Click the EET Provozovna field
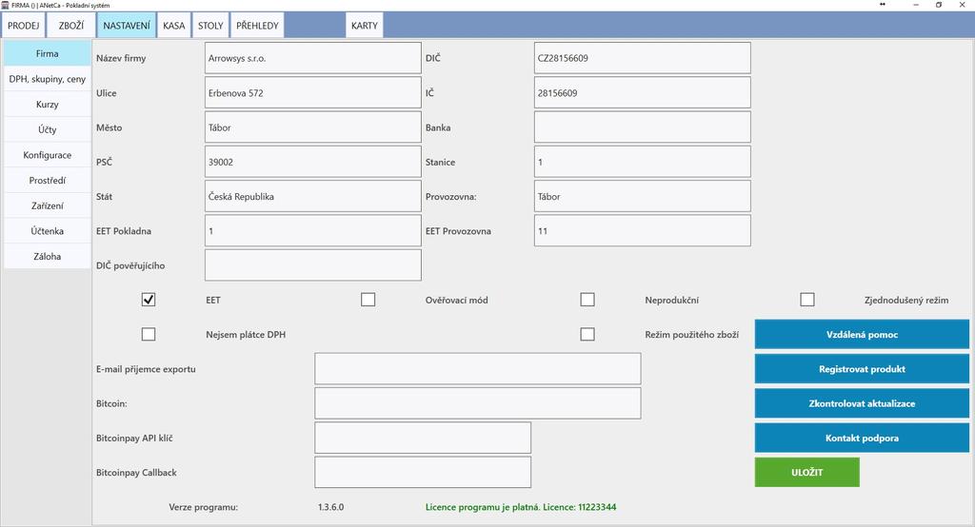The image size is (975, 527). click(x=643, y=230)
